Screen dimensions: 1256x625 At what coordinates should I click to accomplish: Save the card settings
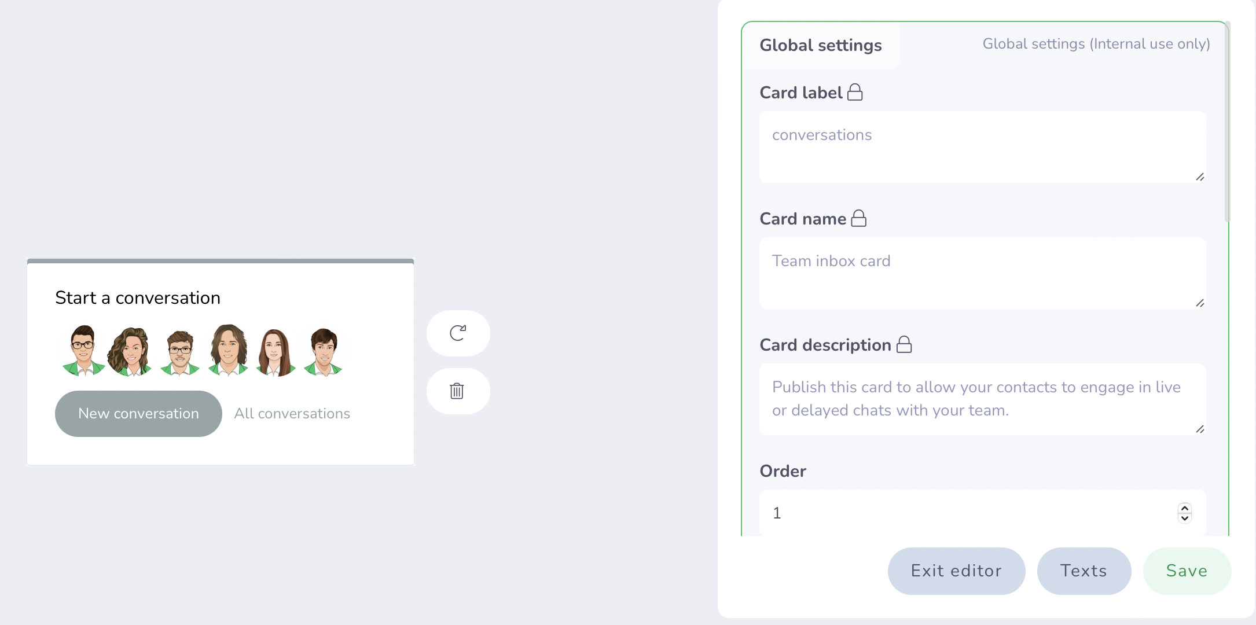point(1187,571)
